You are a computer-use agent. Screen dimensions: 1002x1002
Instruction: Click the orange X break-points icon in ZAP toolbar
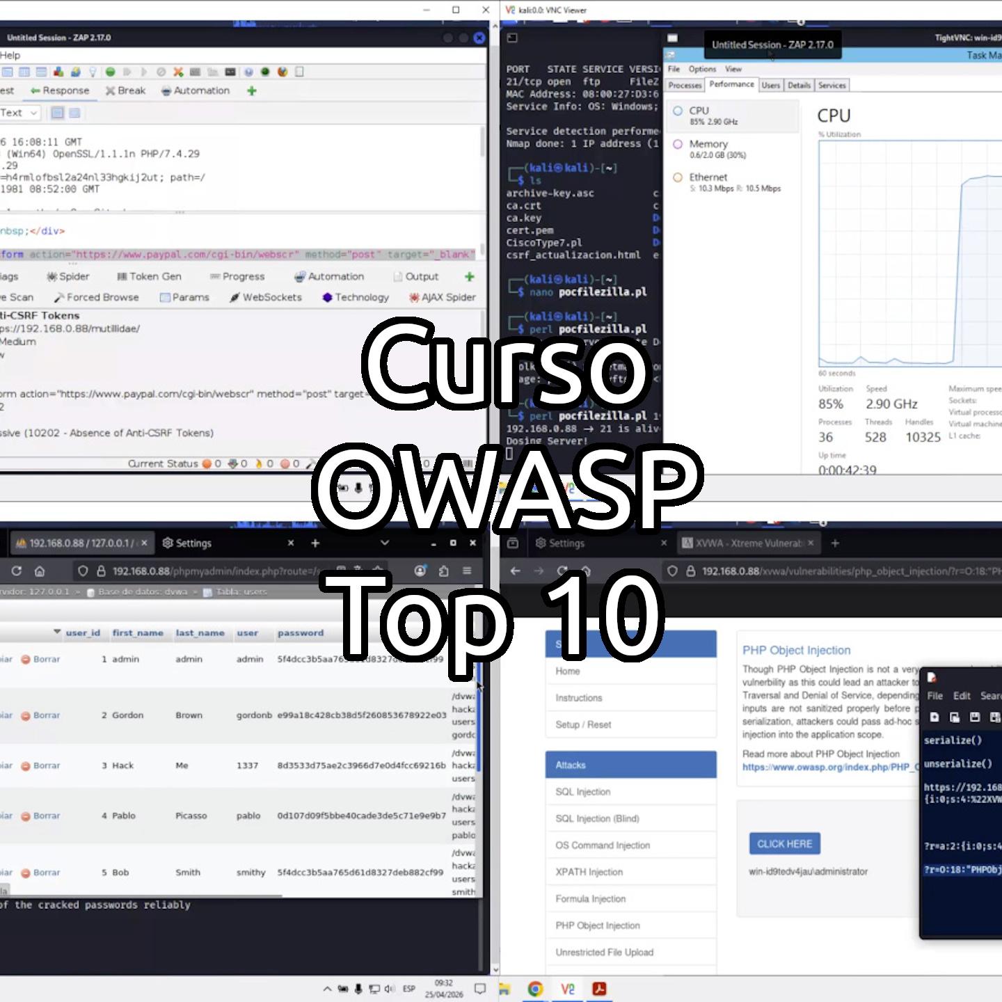click(179, 72)
